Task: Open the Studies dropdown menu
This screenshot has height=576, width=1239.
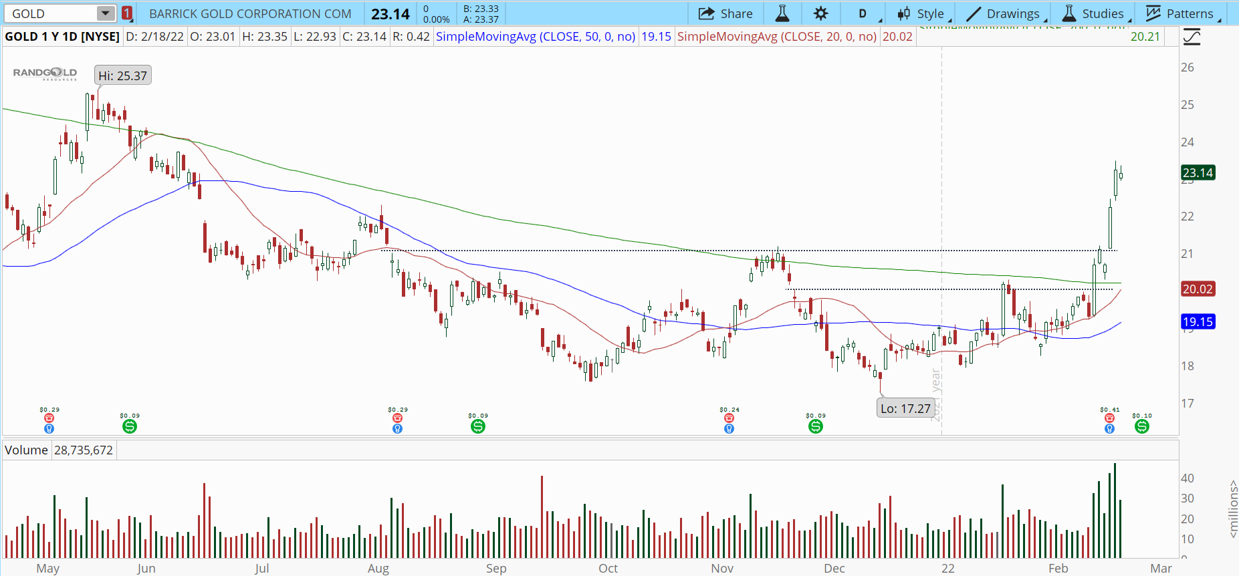Action: point(1094,13)
